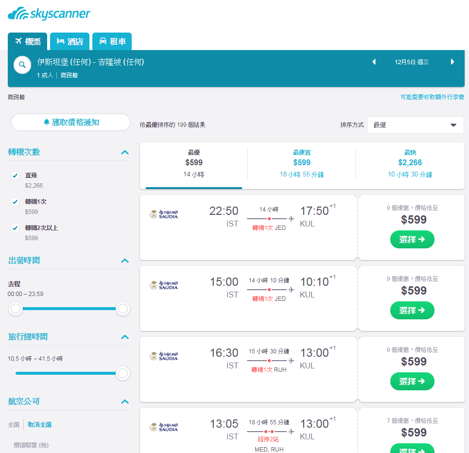Click 全選 select all airlines
Screen dimensions: 469x453
pos(14,425)
